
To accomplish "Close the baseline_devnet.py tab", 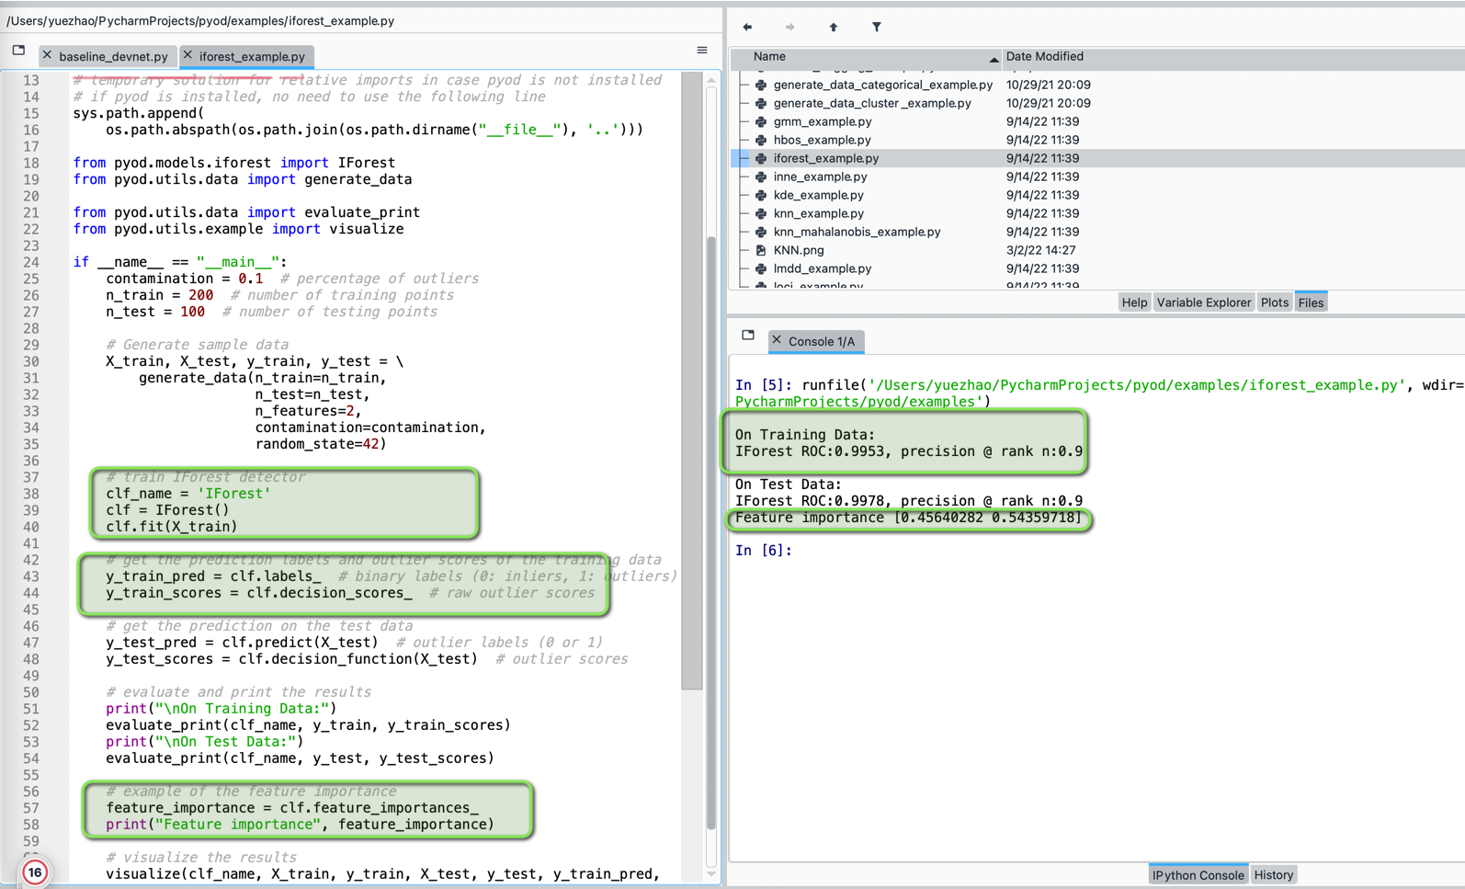I will tap(48, 56).
